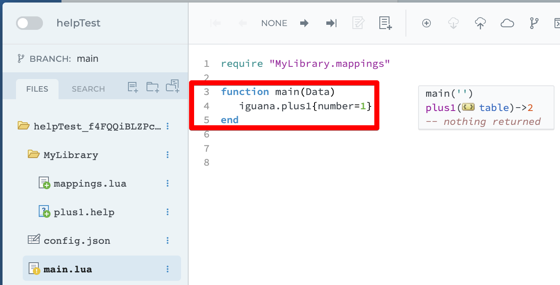The width and height of the screenshot is (560, 285).
Task: Open plus1.help file
Action: point(84,212)
